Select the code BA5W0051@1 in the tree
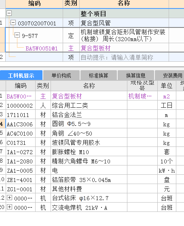The image size is (184, 226). pyautogui.click(x=42, y=48)
